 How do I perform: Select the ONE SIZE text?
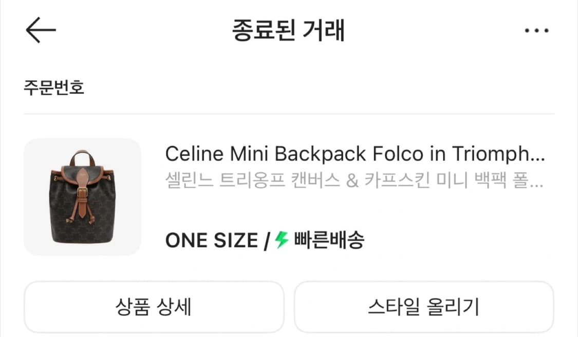click(x=212, y=240)
